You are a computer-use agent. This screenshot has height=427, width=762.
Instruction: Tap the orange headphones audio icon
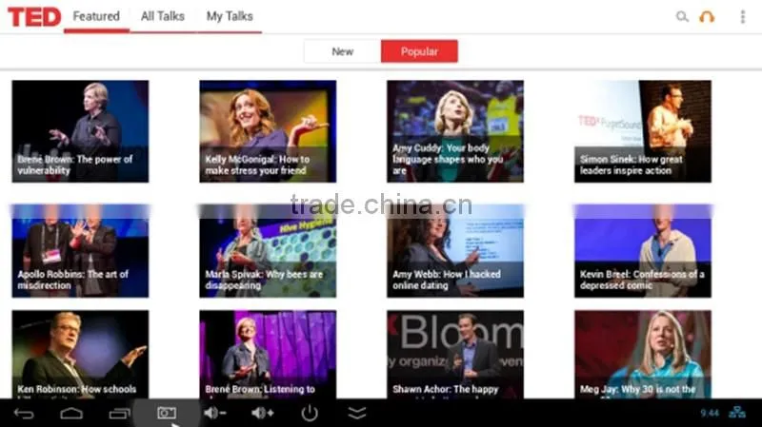pyautogui.click(x=707, y=17)
